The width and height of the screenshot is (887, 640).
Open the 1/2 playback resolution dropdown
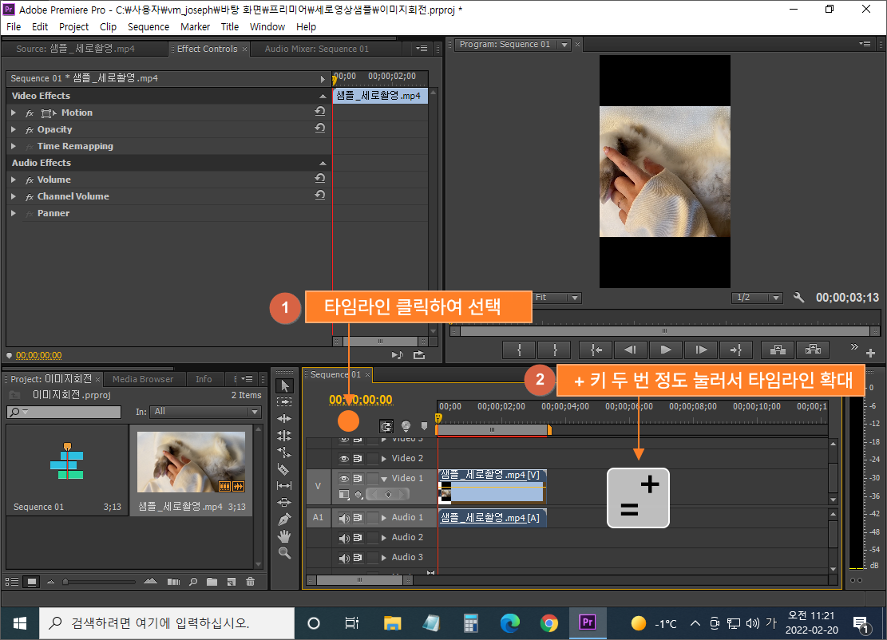(757, 298)
